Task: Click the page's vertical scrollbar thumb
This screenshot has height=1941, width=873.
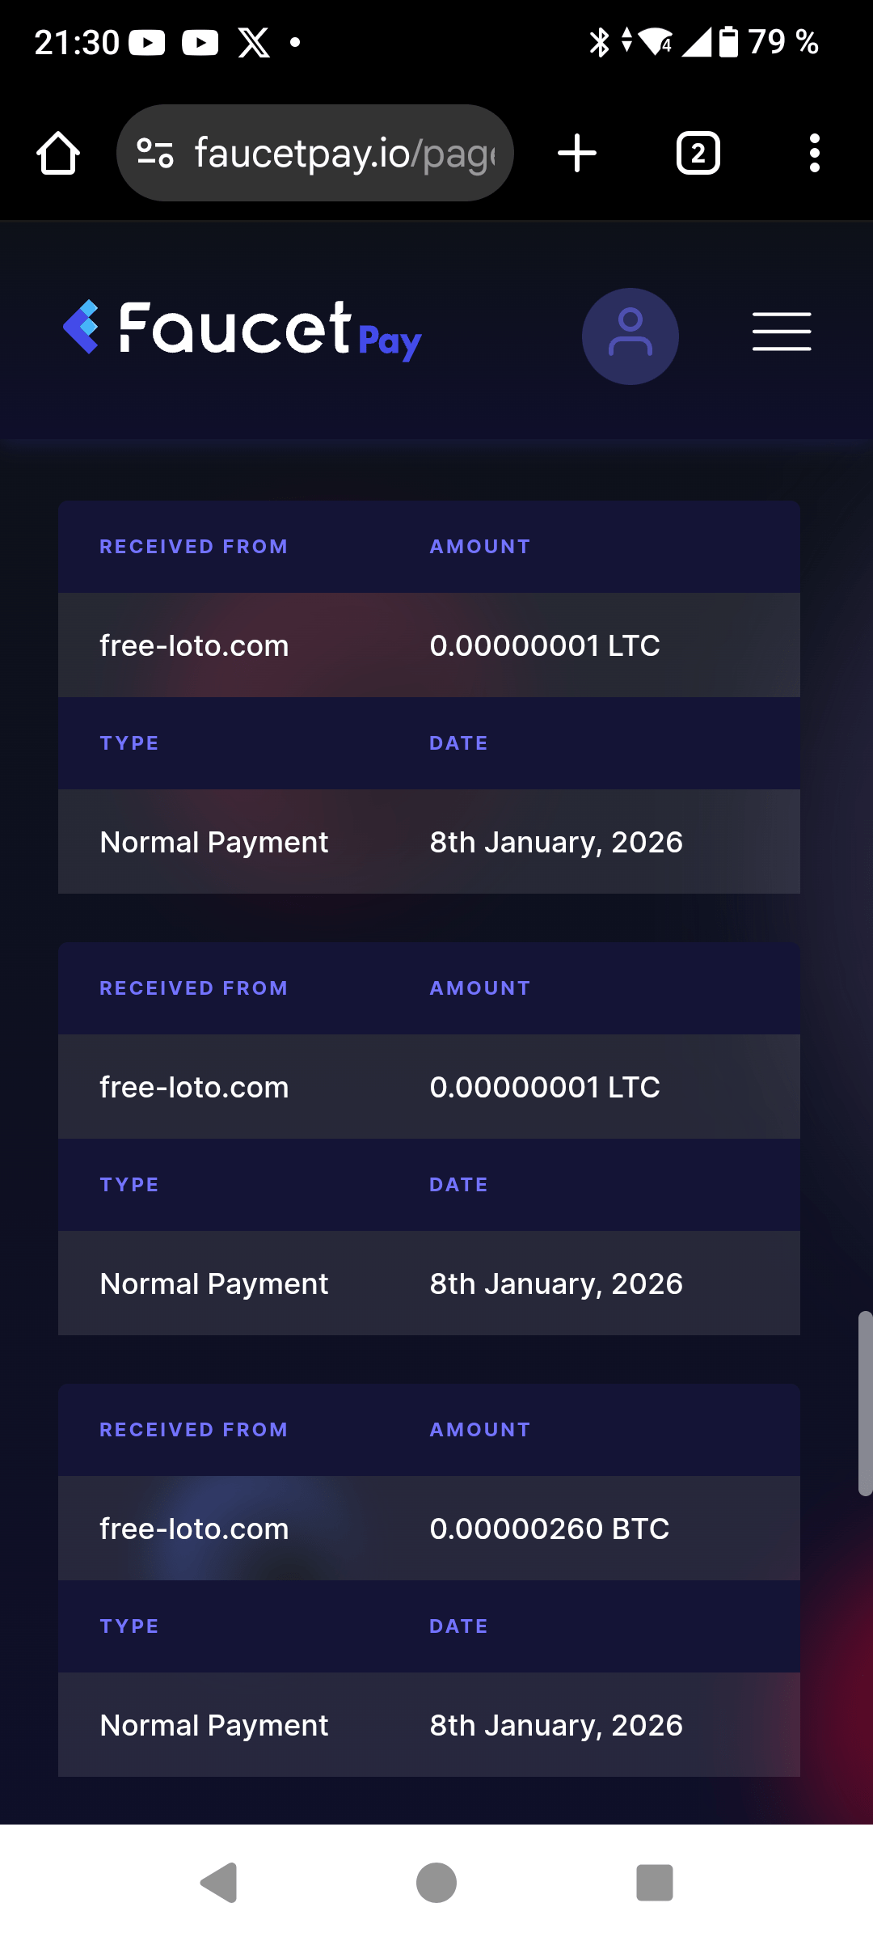Action: [864, 1403]
